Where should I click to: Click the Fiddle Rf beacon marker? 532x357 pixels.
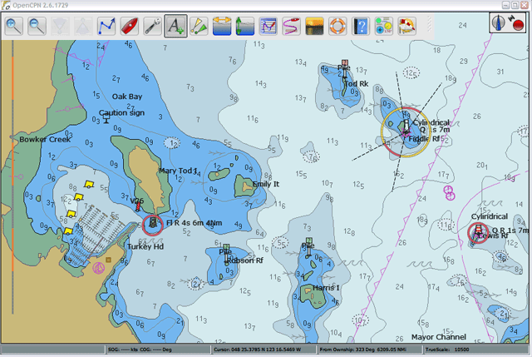(x=405, y=130)
